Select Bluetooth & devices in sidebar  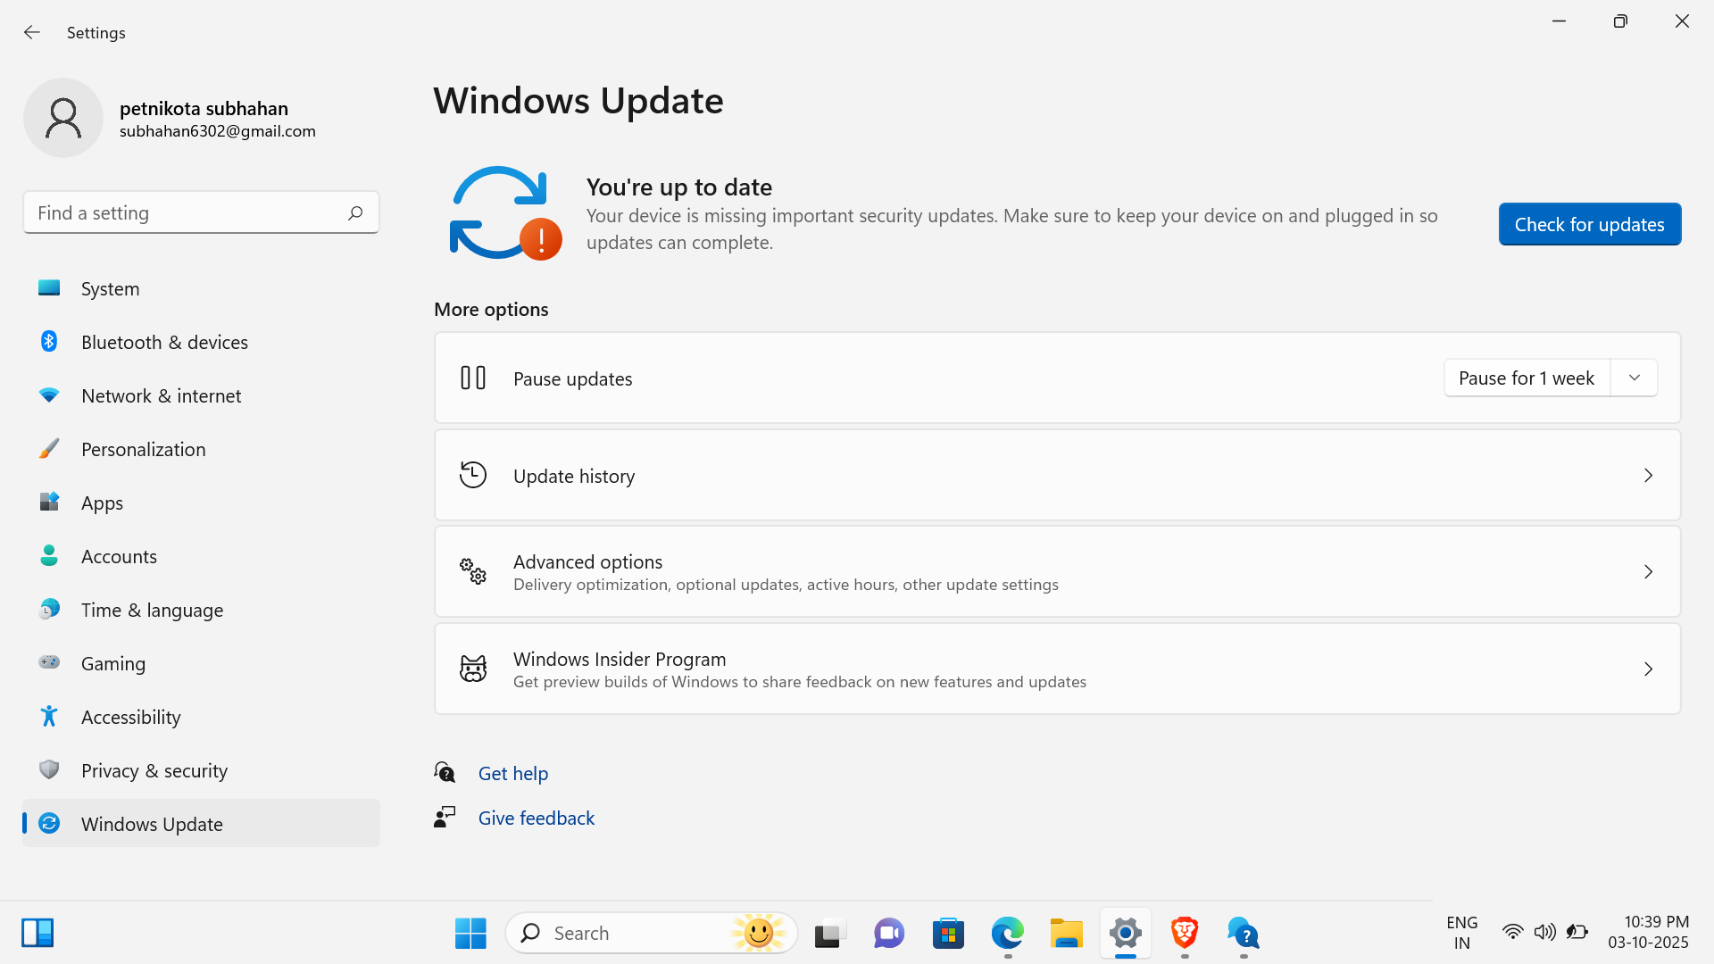click(x=164, y=342)
